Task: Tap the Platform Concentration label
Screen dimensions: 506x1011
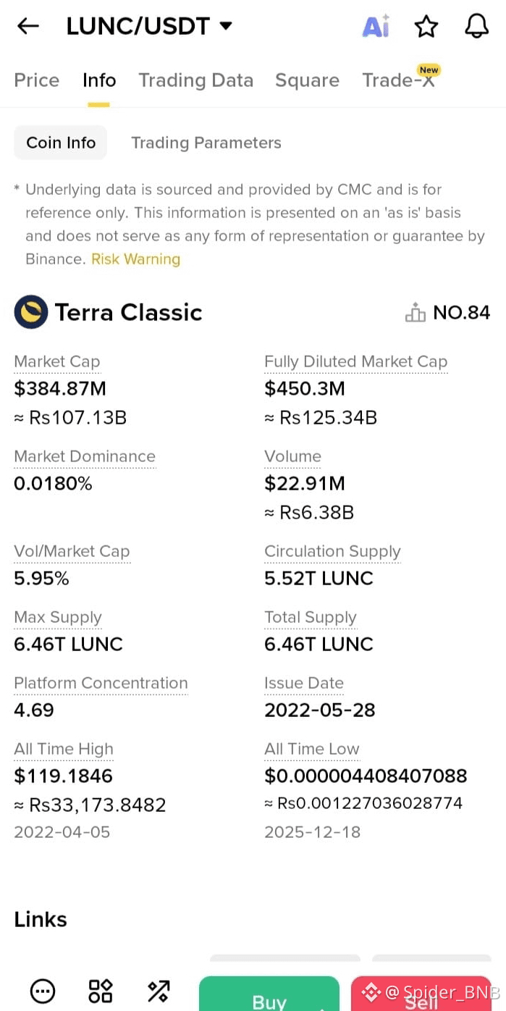Action: point(101,683)
